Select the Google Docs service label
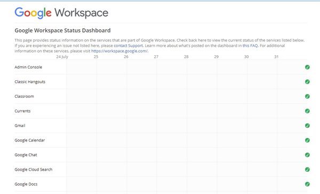 click(26, 184)
